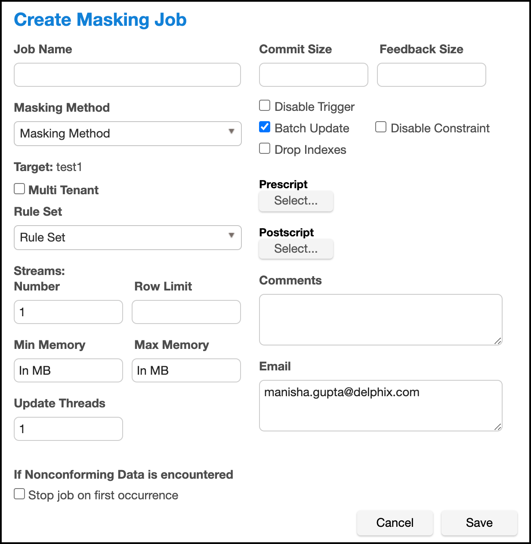Screen dimensions: 531x544
Task: Grab the Email box resize handle
Action: 498,427
